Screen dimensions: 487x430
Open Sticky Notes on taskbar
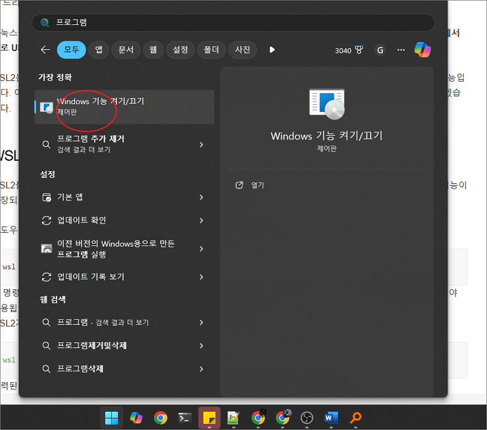[209, 418]
